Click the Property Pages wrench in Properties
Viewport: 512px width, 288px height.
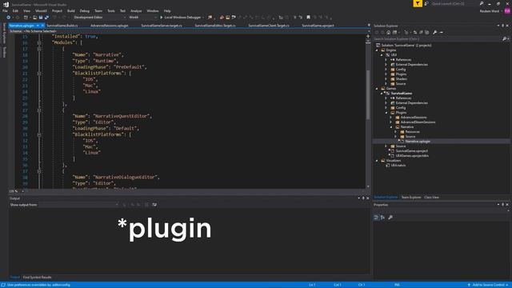(390, 218)
